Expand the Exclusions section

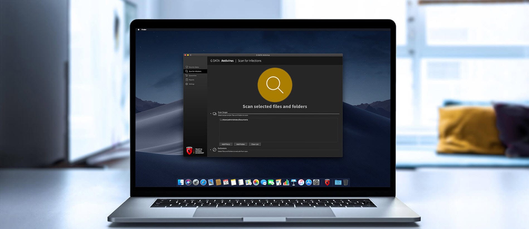211,150
